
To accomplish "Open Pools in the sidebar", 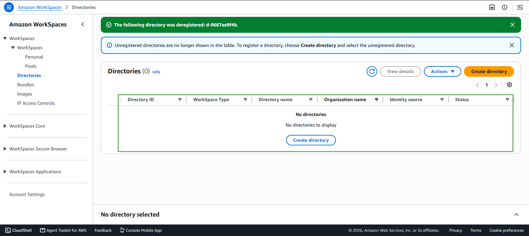I will tap(31, 66).
